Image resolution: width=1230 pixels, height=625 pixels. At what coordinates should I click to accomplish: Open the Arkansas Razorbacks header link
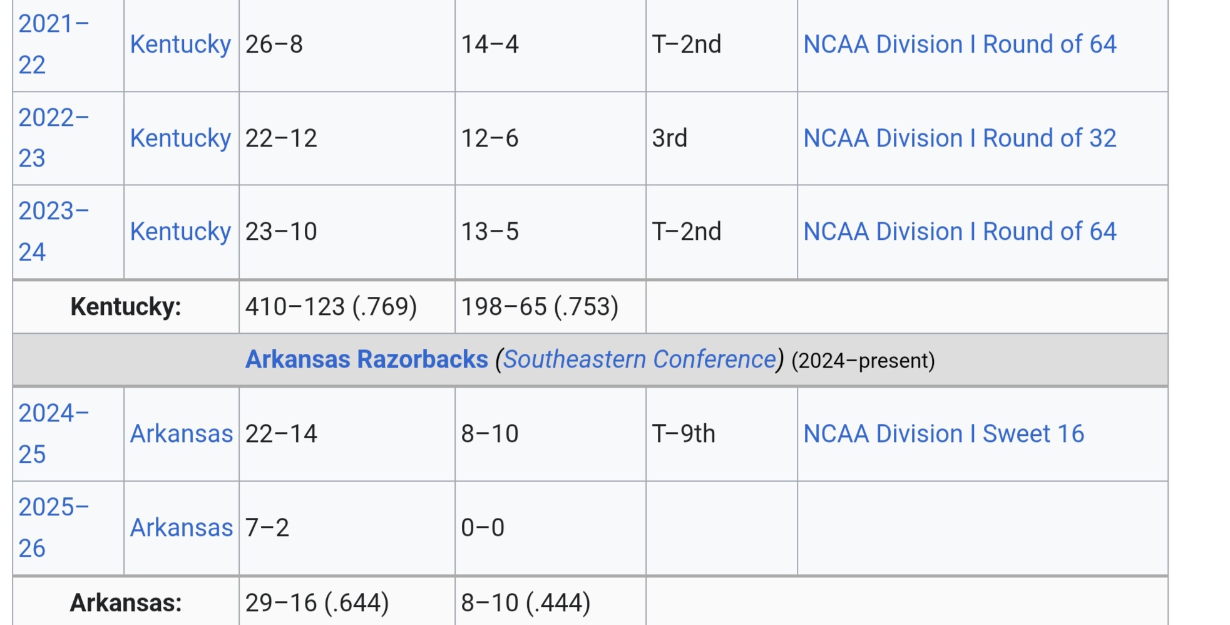[x=366, y=359]
